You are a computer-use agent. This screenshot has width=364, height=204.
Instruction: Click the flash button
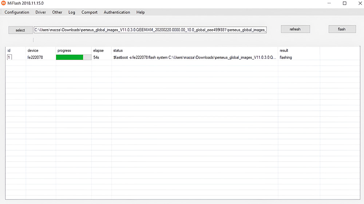point(342,29)
